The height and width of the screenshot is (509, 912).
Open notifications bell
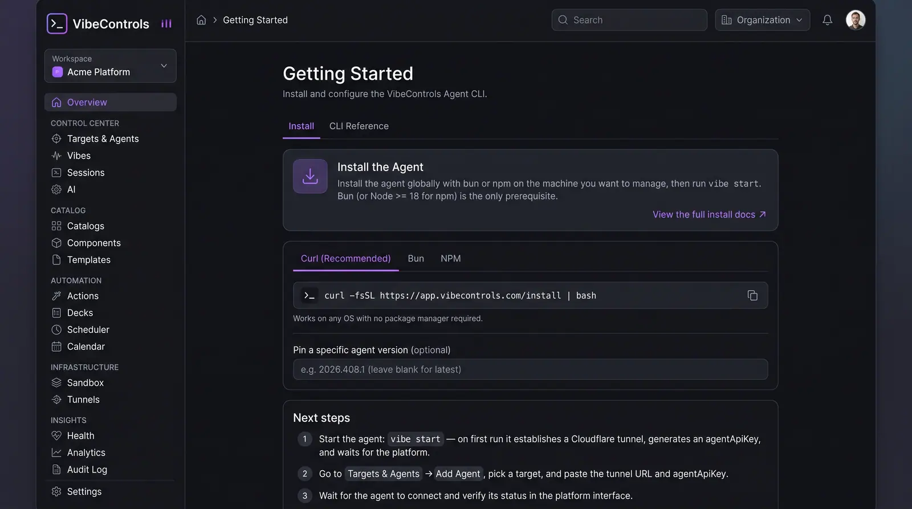pos(827,20)
